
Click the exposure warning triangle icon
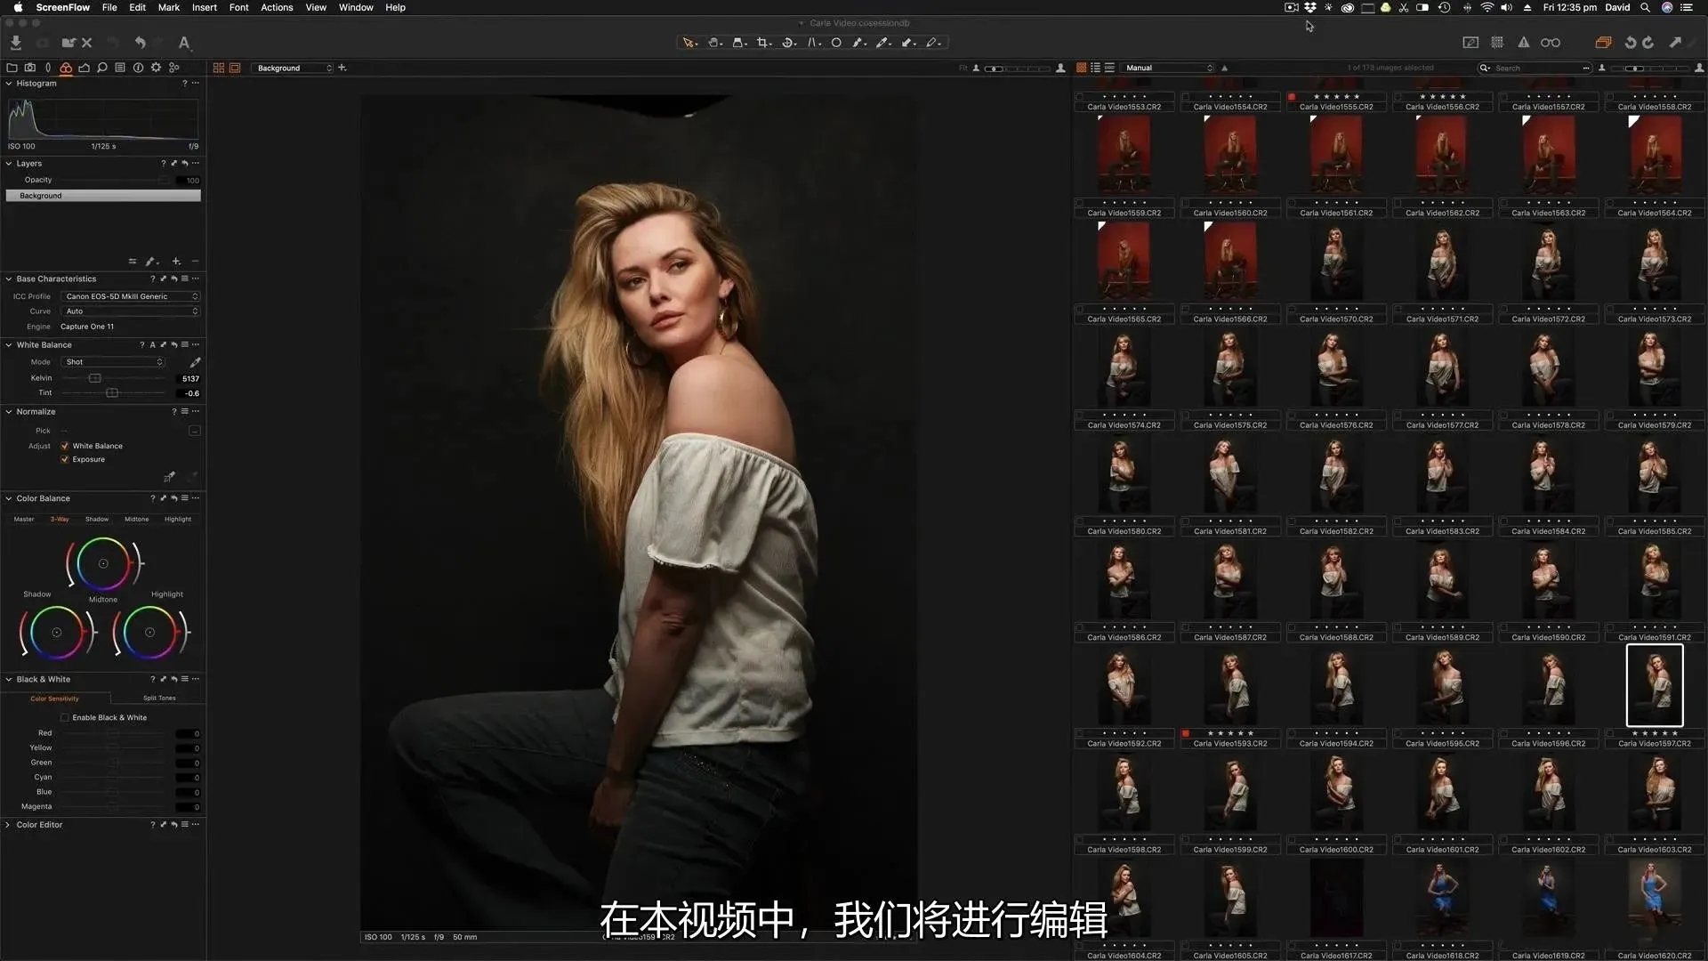tap(1524, 42)
